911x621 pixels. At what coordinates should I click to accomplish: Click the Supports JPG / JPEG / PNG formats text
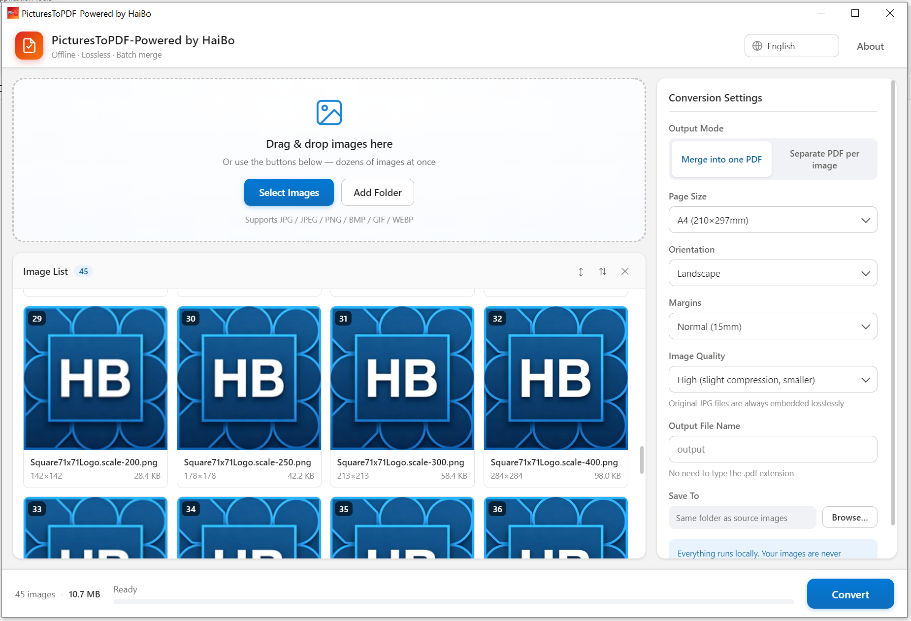[x=329, y=220]
